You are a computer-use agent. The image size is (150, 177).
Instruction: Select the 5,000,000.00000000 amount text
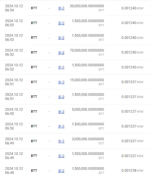[x=88, y=109]
